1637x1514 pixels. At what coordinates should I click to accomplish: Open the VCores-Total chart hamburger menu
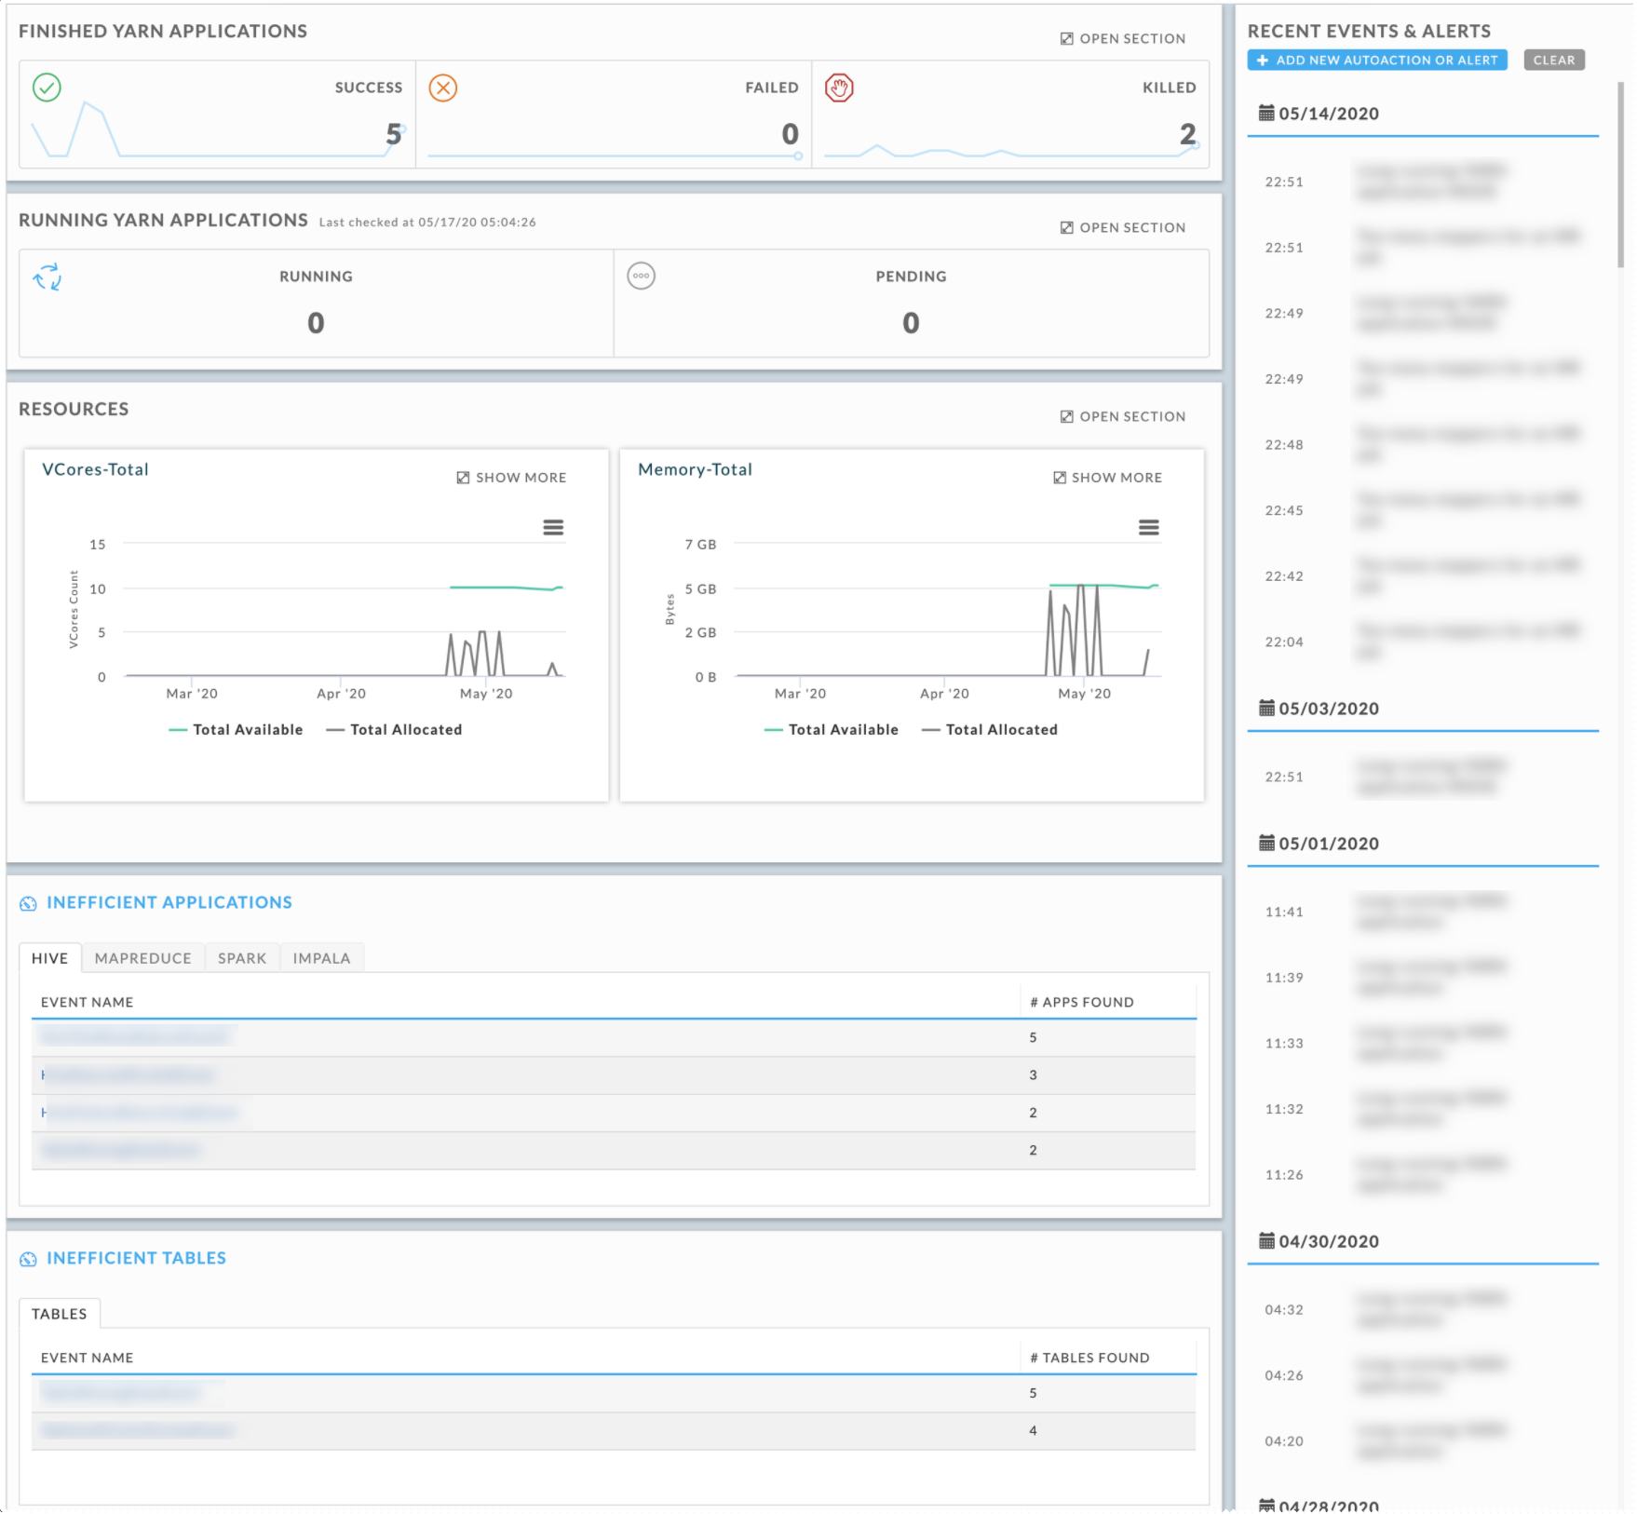pyautogui.click(x=553, y=528)
